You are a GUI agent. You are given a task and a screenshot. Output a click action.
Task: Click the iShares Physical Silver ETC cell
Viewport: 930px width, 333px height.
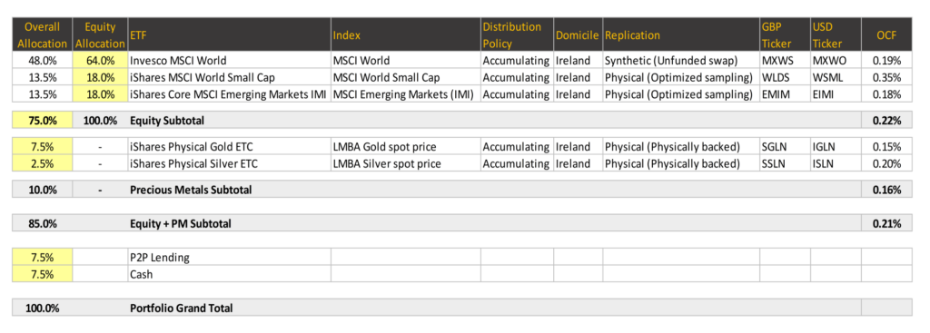[x=229, y=163]
